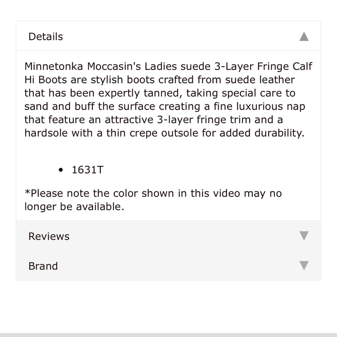Expand the Reviews section with its down arrow

304,236
